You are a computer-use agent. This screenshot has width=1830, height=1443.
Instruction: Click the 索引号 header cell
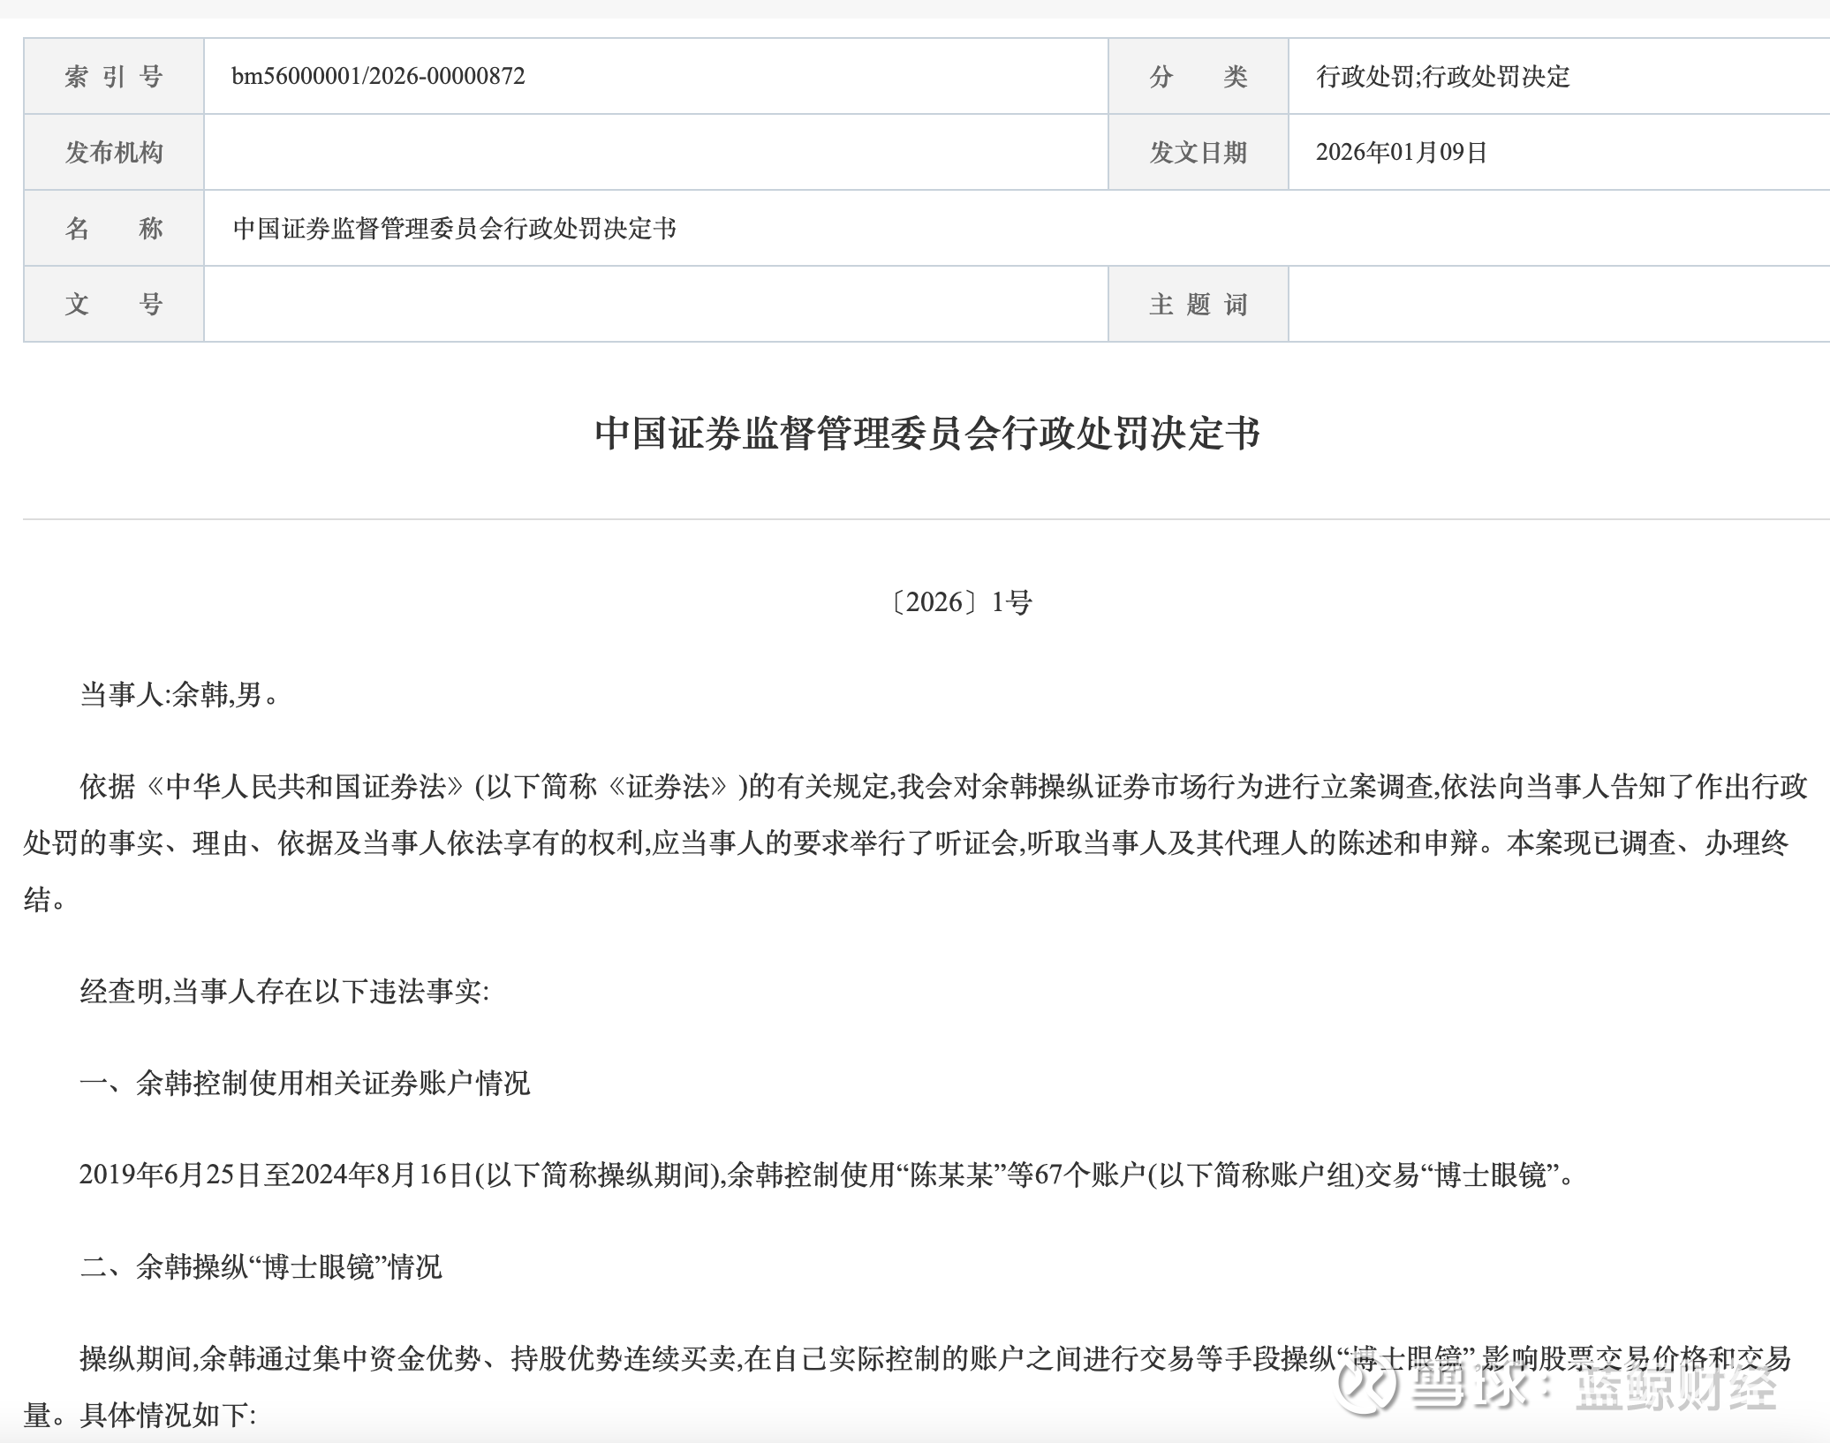click(x=114, y=77)
